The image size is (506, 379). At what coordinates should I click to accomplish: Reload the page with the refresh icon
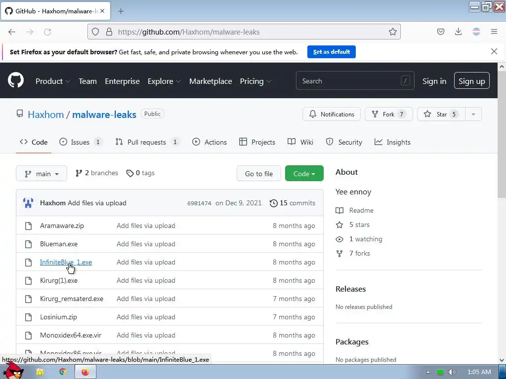(x=47, y=32)
